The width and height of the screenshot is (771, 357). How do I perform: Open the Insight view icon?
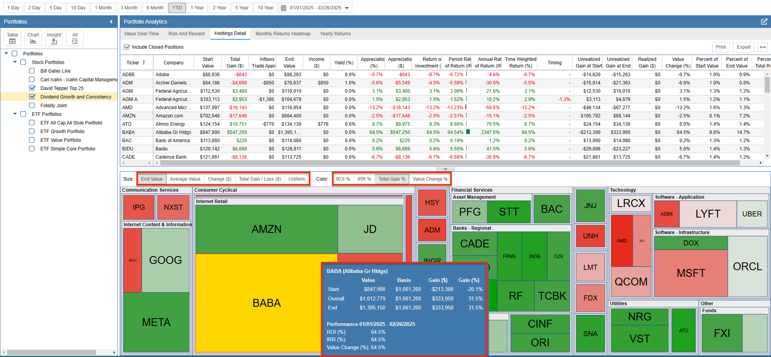pyautogui.click(x=54, y=38)
